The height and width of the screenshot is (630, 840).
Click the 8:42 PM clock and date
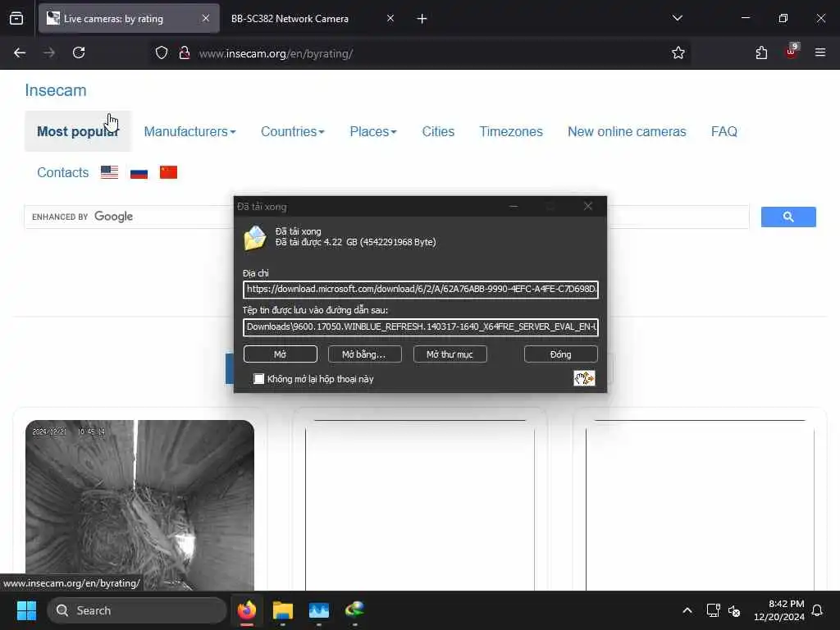[779, 610]
